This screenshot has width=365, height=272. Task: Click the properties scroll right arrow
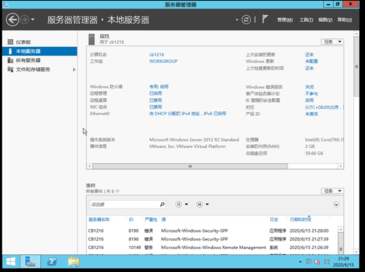coord(341,166)
